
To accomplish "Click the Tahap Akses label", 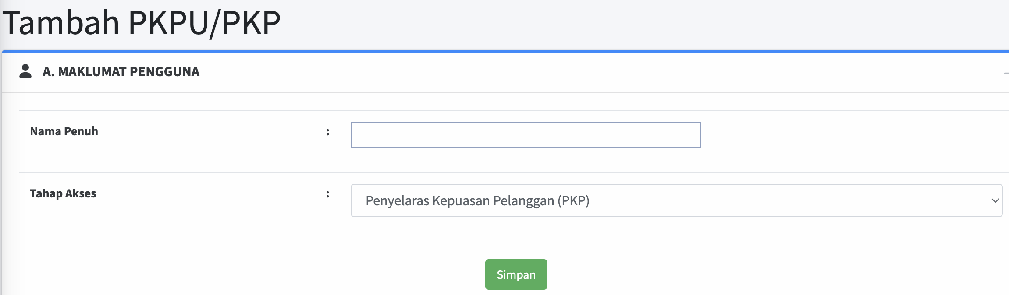I will tap(63, 193).
